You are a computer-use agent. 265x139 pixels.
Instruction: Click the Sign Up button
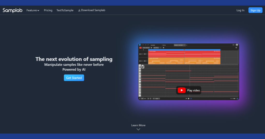coord(255,10)
